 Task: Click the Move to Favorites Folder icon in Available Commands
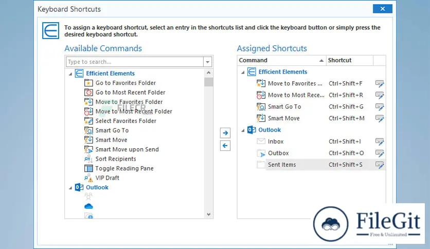(x=88, y=102)
